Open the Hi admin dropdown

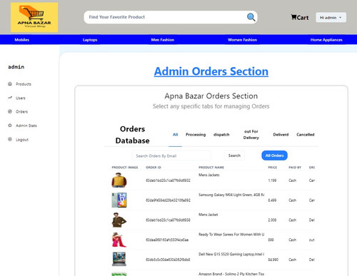point(331,17)
